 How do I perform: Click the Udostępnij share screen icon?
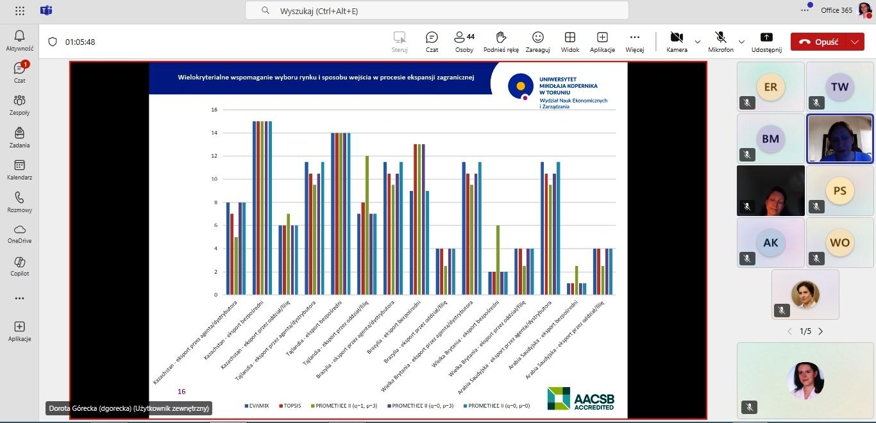click(766, 42)
